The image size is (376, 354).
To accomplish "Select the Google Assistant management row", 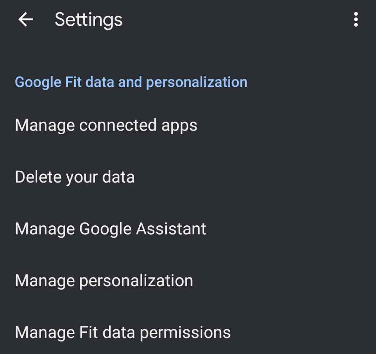I will point(110,228).
